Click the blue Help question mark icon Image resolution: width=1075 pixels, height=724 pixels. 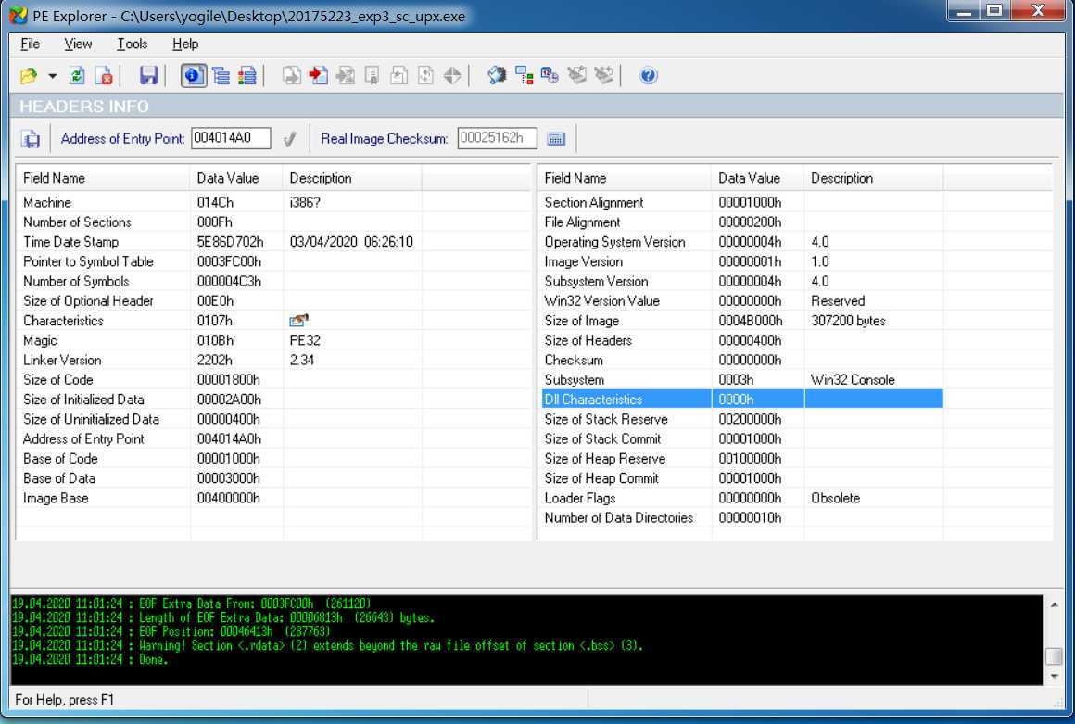(649, 76)
